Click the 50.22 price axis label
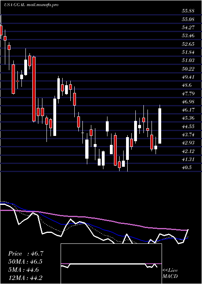 tap(188, 69)
